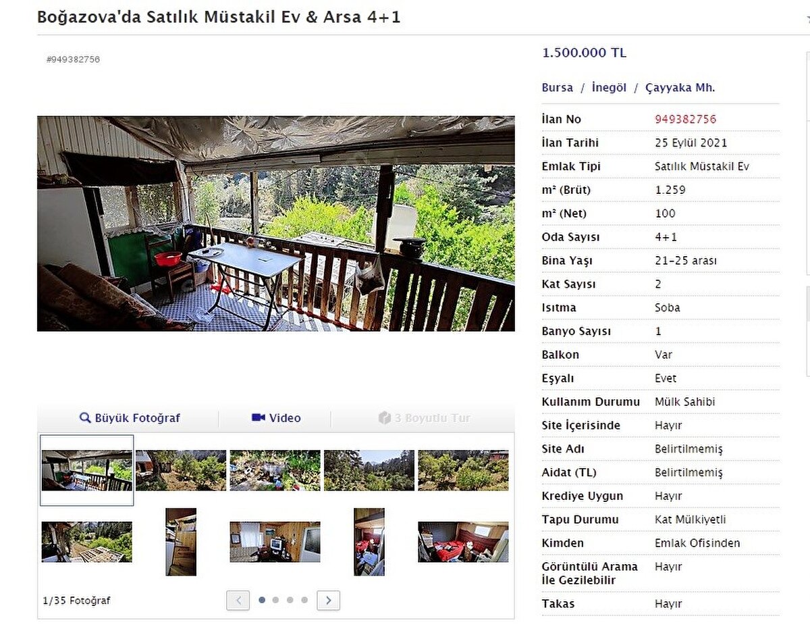810x633 pixels.
Task: Select the currently highlighted balcony thumbnail
Action: point(87,470)
